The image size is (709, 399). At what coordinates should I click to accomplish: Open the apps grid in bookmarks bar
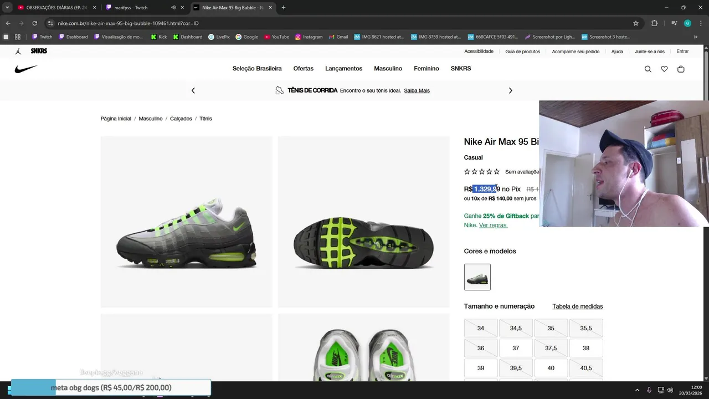18,37
